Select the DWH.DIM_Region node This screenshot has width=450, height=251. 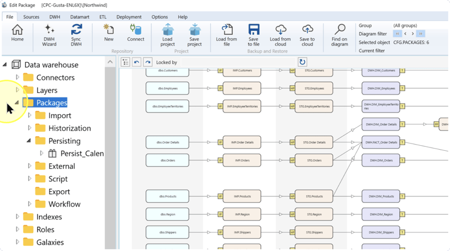click(381, 214)
